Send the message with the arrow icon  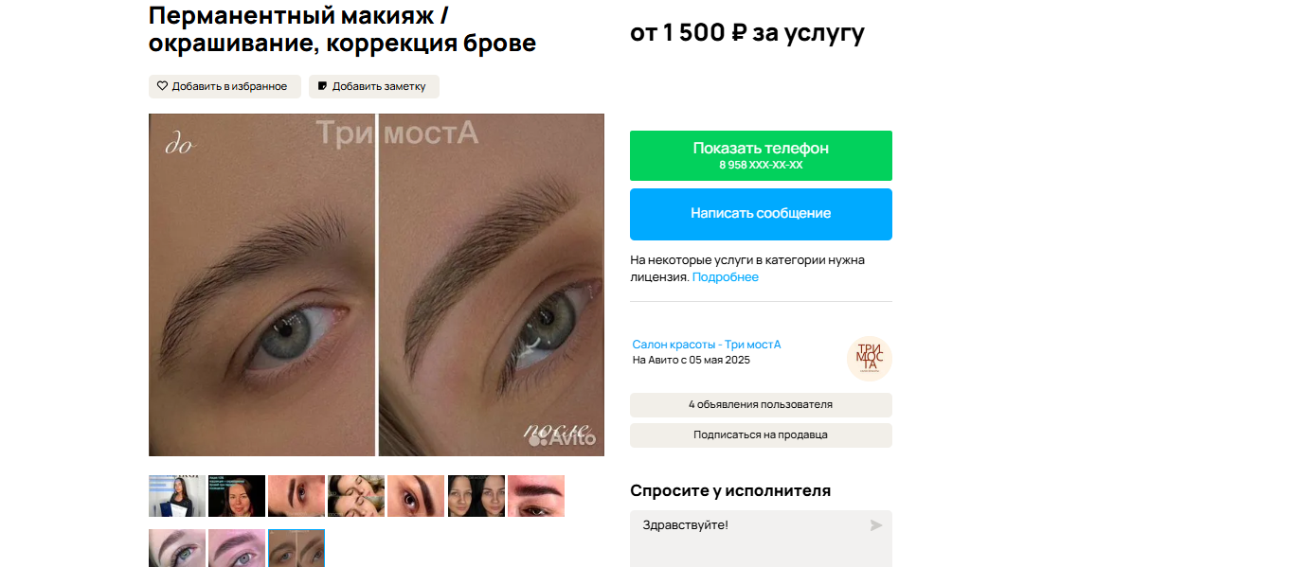coord(875,525)
